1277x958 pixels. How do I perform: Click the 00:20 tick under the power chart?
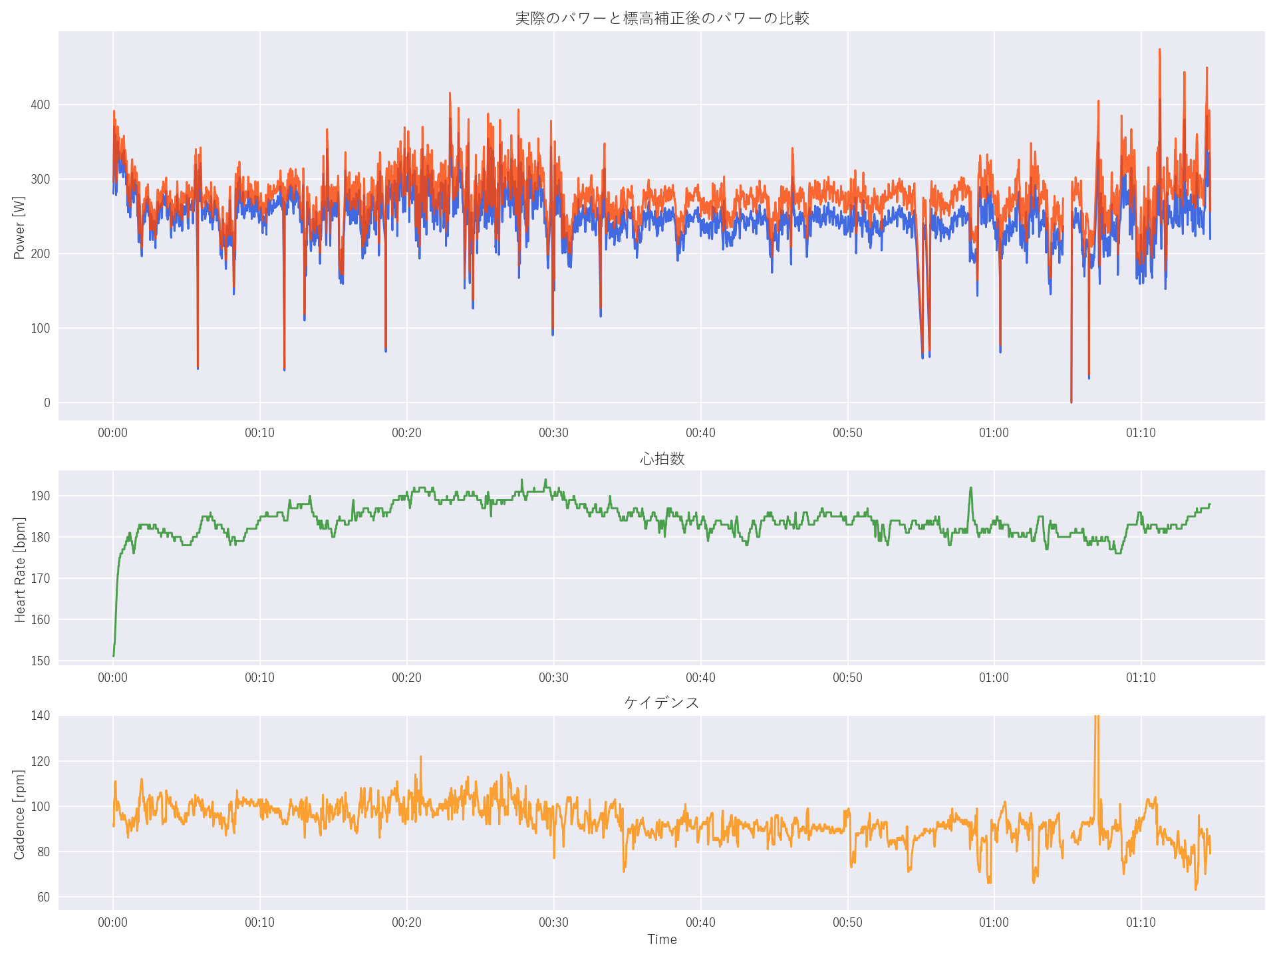pyautogui.click(x=406, y=433)
